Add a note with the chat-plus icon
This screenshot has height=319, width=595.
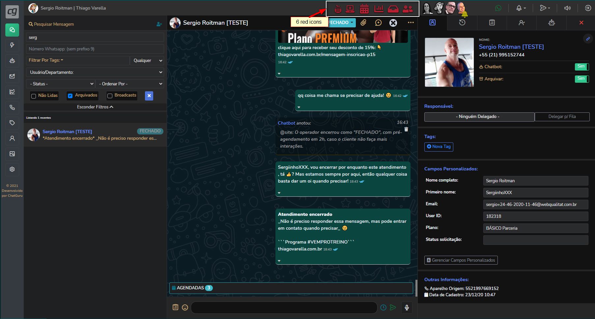pyautogui.click(x=378, y=23)
